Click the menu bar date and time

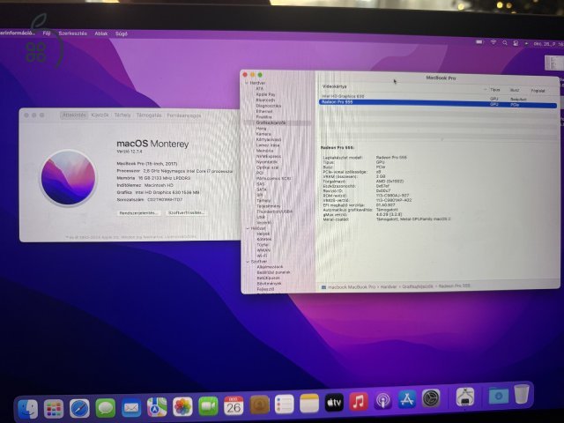pos(548,44)
